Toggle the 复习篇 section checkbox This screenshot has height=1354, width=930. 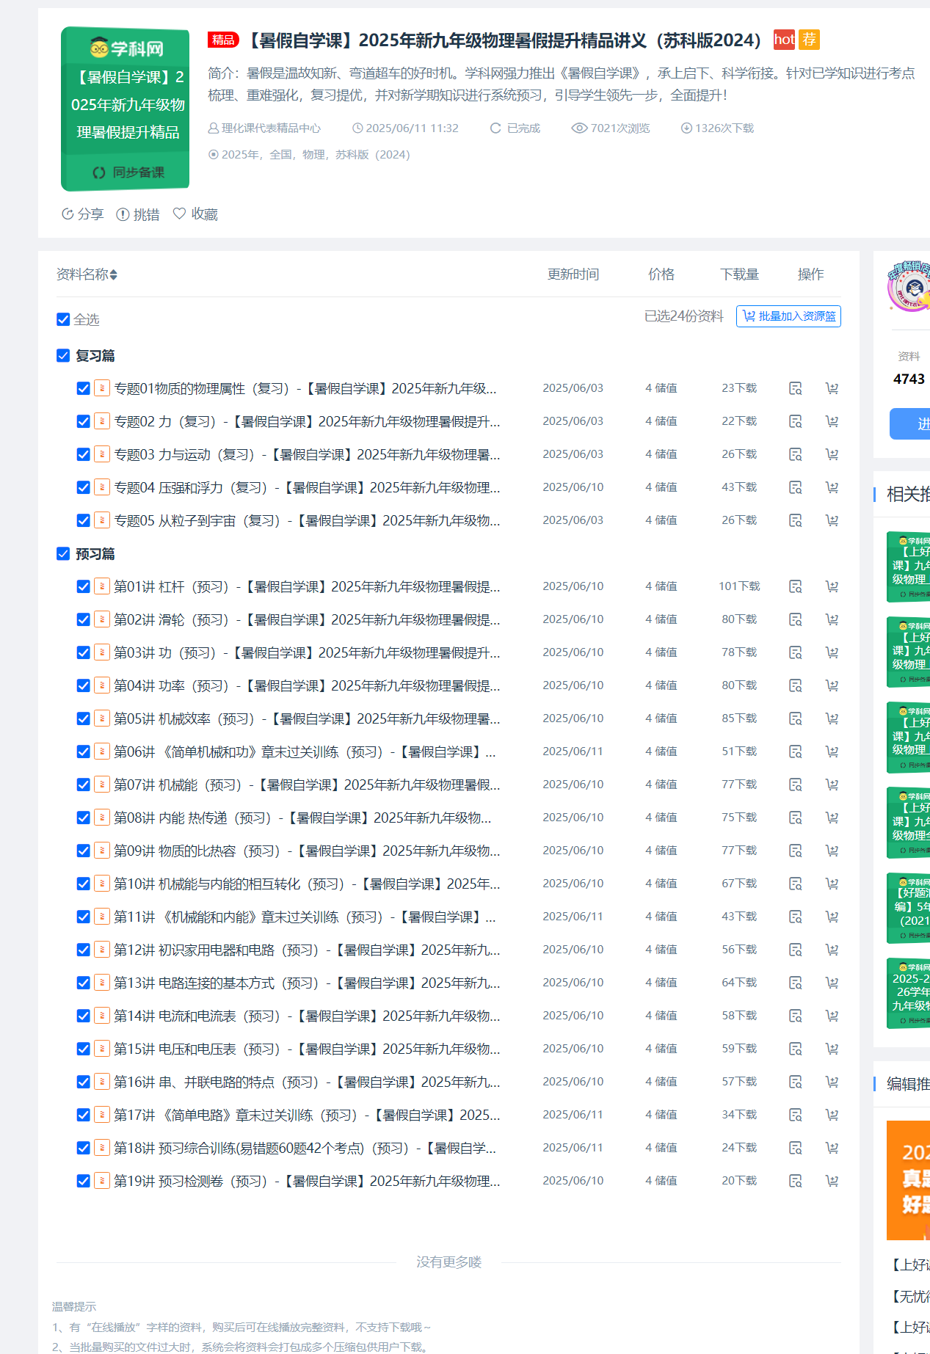click(63, 355)
